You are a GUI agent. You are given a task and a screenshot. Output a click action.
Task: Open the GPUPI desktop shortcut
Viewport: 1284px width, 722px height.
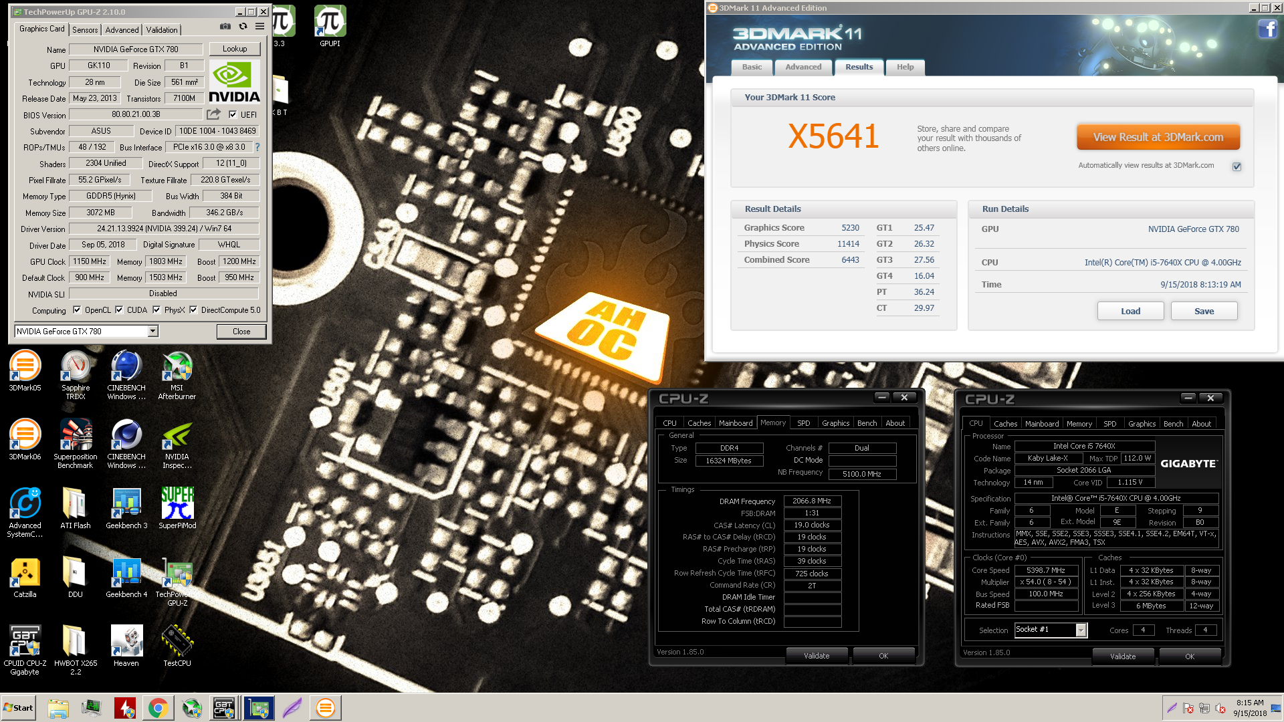click(330, 27)
